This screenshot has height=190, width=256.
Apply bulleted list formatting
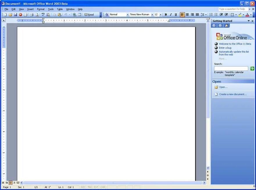216,15
